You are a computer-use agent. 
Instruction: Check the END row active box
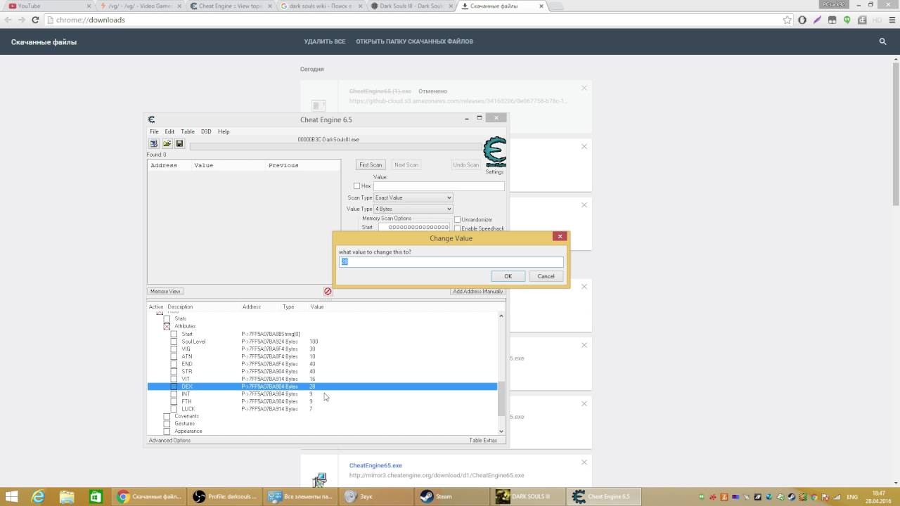point(174,364)
